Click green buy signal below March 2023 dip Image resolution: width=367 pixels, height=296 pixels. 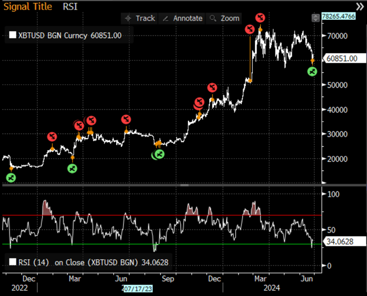72,168
